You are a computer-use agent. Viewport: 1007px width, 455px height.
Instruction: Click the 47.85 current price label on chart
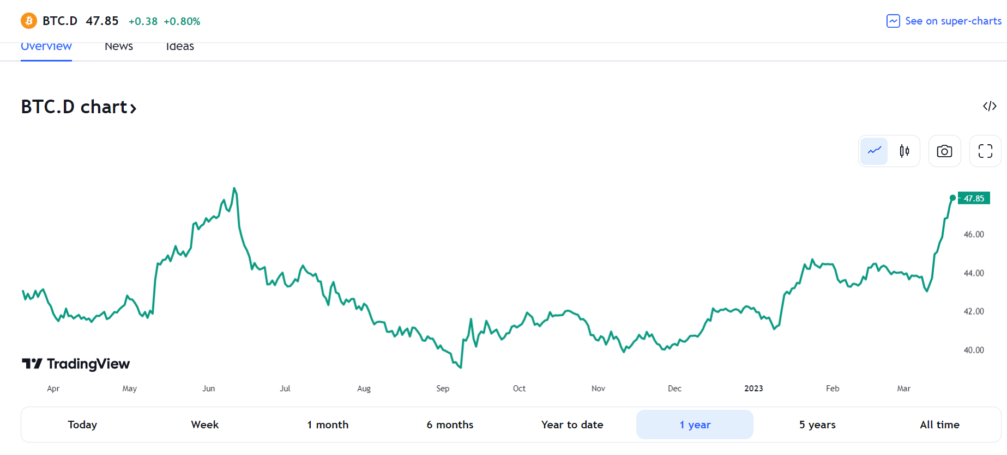(x=974, y=198)
